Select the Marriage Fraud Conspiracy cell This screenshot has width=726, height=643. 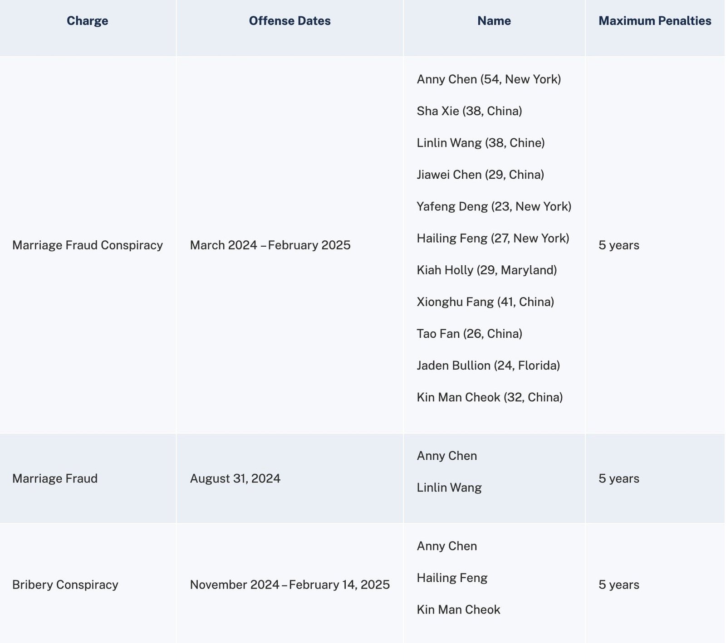pos(88,244)
